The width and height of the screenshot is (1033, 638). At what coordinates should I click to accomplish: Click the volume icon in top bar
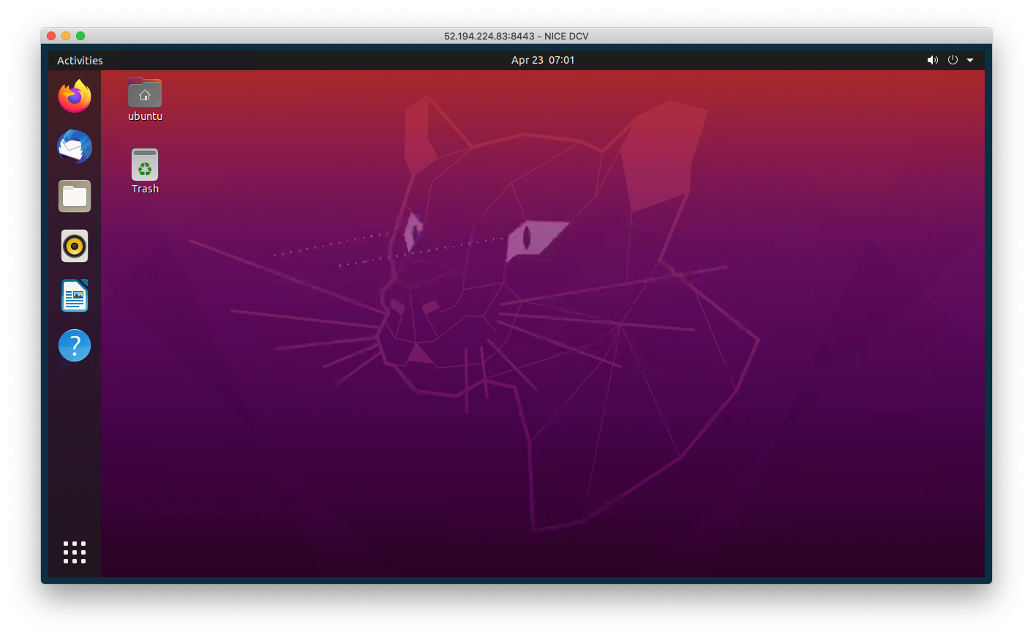932,59
